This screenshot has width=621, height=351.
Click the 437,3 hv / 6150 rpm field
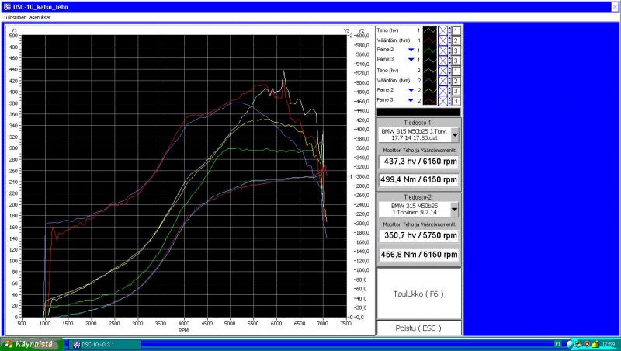pyautogui.click(x=418, y=162)
